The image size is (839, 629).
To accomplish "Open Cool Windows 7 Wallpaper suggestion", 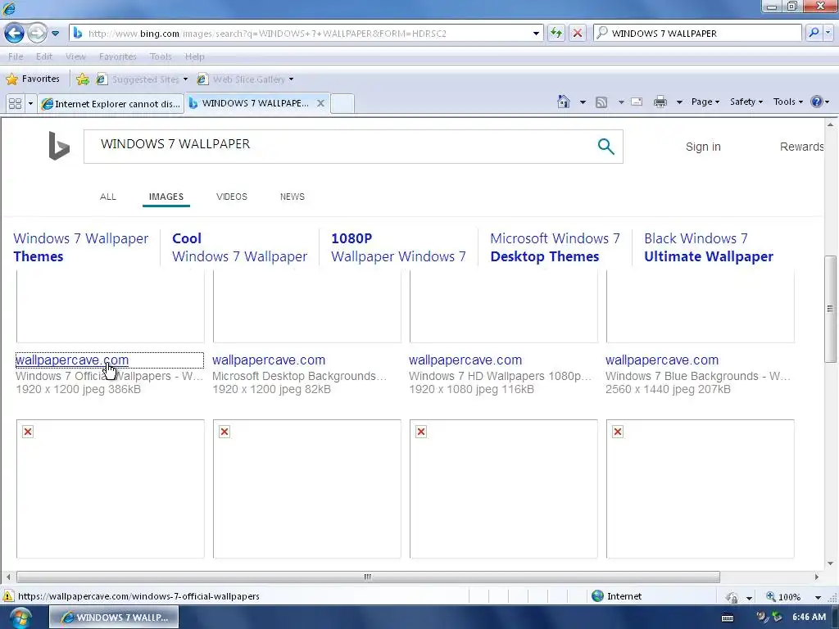I will tap(240, 247).
